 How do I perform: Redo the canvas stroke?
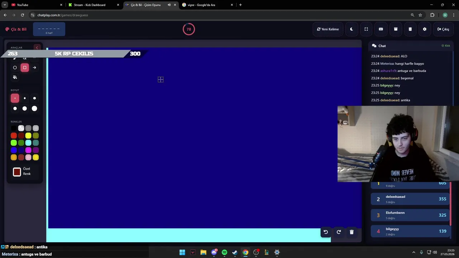coord(339,232)
